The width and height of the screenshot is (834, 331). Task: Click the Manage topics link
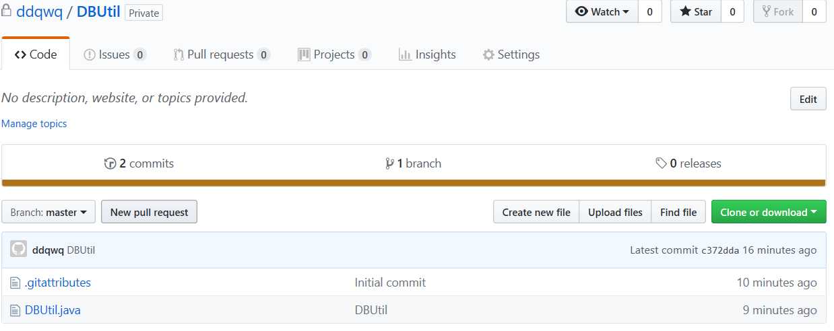(x=34, y=124)
